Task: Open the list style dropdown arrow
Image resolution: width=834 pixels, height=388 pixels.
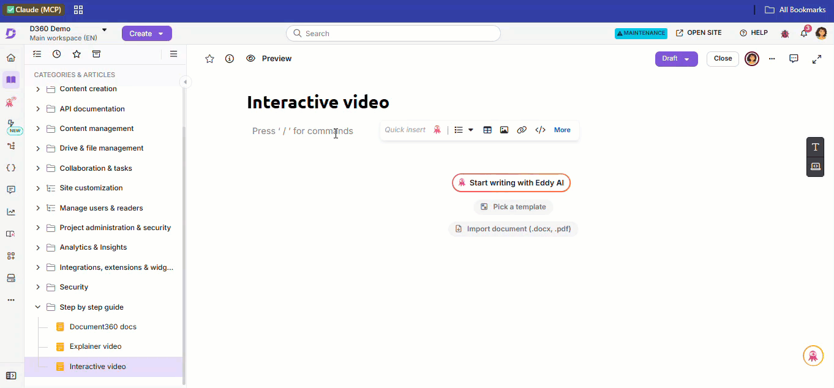Action: [x=471, y=130]
